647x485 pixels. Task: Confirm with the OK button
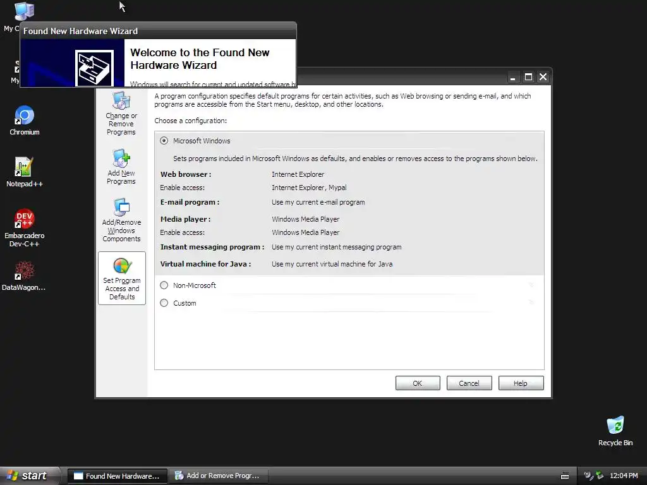[418, 383]
